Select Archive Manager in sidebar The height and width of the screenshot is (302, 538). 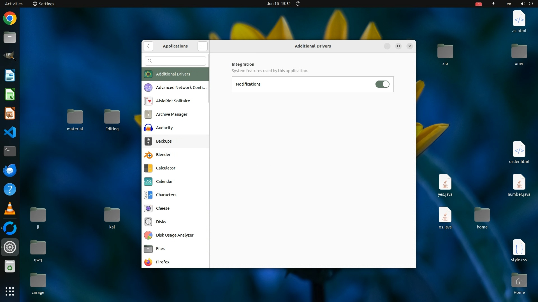(x=171, y=114)
